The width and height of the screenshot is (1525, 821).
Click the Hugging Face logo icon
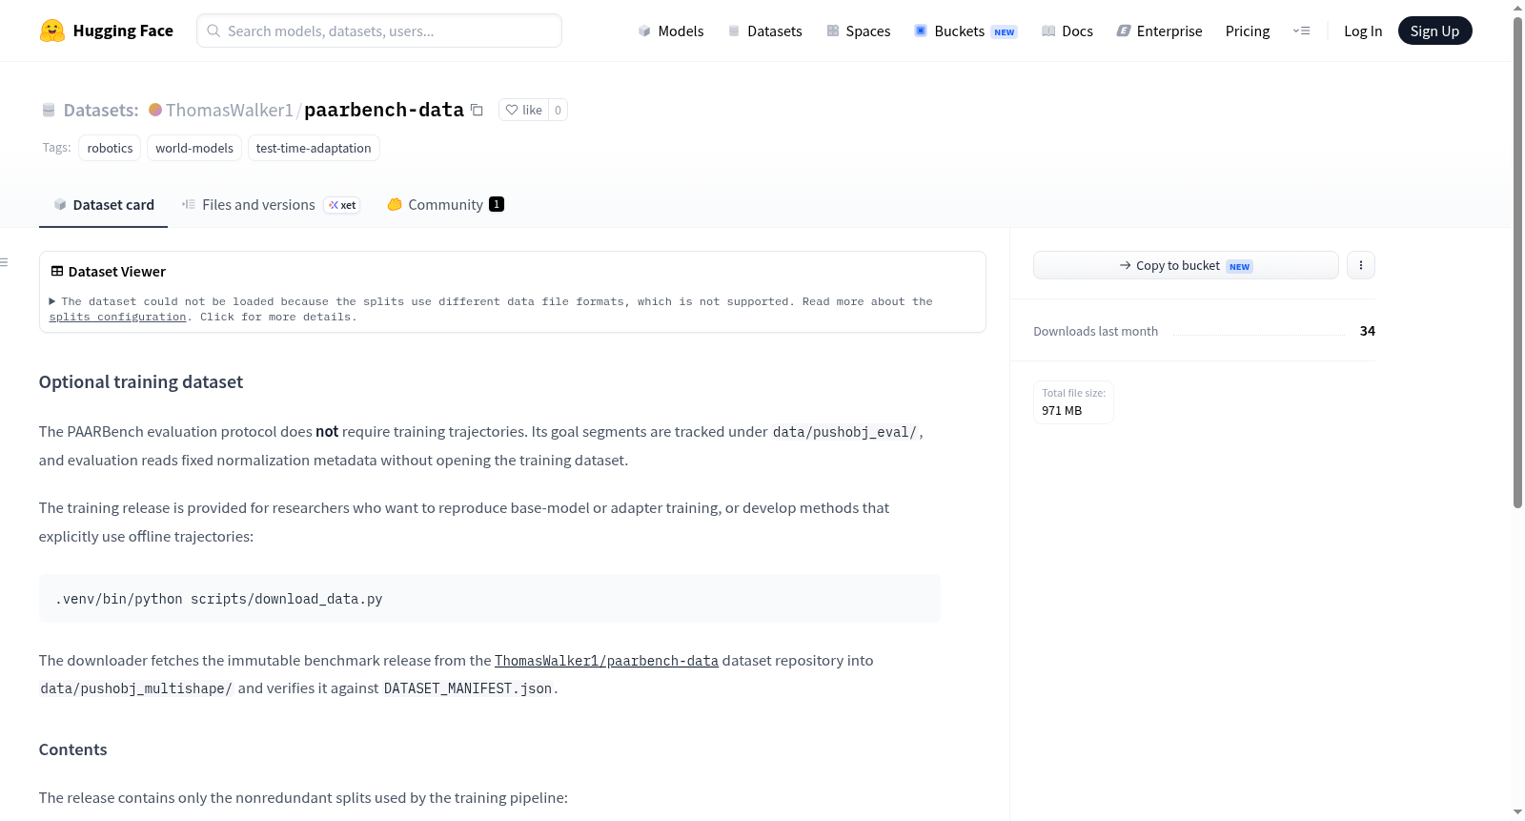point(52,31)
